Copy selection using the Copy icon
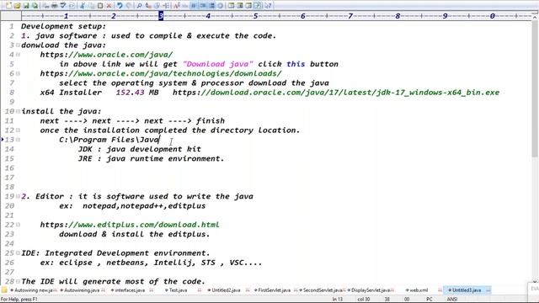The width and height of the screenshot is (539, 303). (x=91, y=6)
